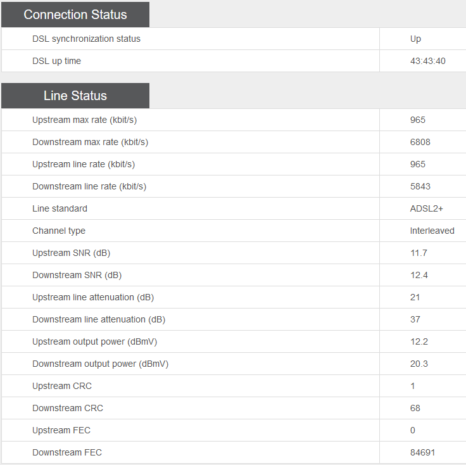Image resolution: width=466 pixels, height=465 pixels.
Task: Select Upstream line attenuation (dB) label
Action: [x=93, y=297]
